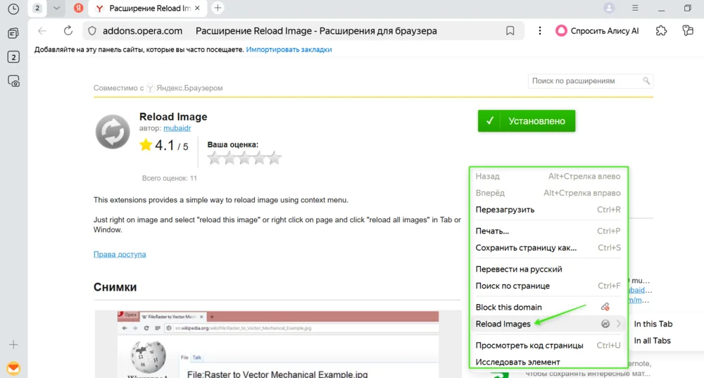Reload page using toolbar refresh icon
This screenshot has height=378, width=704.
[x=68, y=30]
